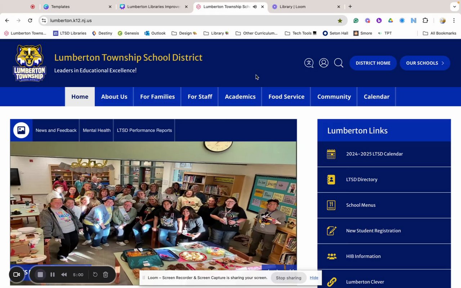Open the Genesis bookmark
The image size is (461, 288).
(x=128, y=33)
